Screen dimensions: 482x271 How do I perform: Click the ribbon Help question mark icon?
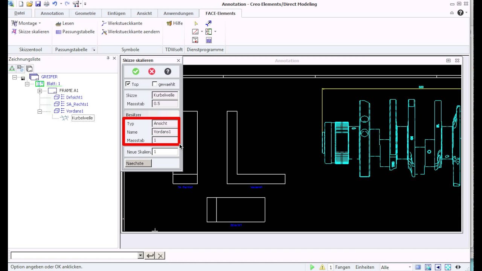coord(461,13)
